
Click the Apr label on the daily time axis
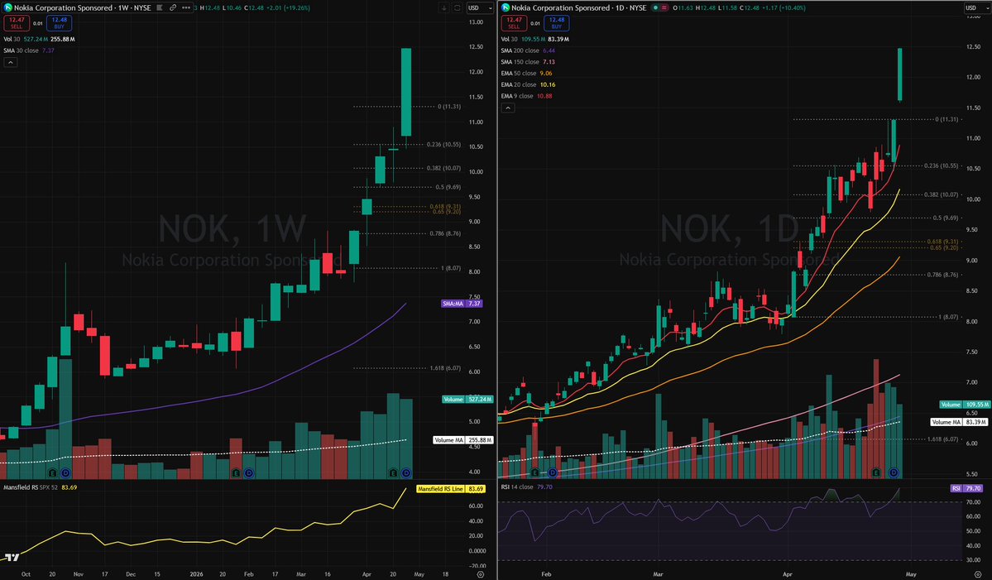point(787,574)
